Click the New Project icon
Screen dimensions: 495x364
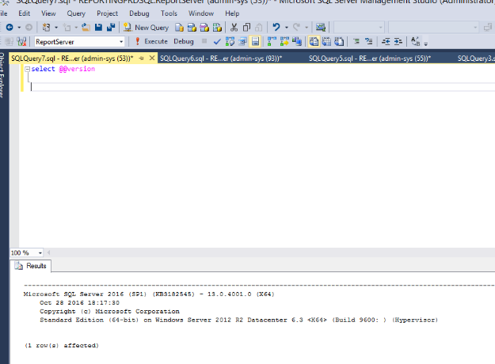(x=47, y=28)
